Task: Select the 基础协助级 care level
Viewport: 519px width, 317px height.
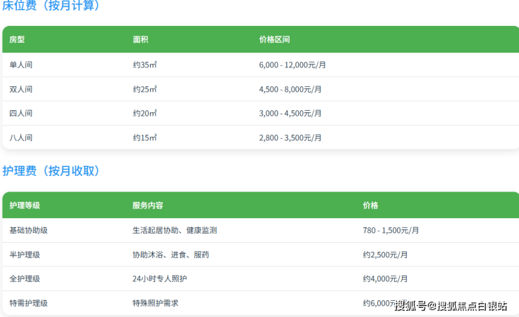Action: pyautogui.click(x=29, y=230)
